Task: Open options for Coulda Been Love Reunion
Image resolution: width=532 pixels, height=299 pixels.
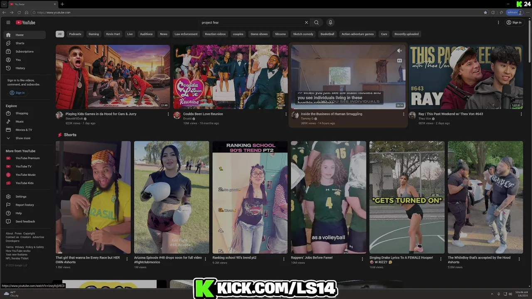Action: tap(286, 114)
